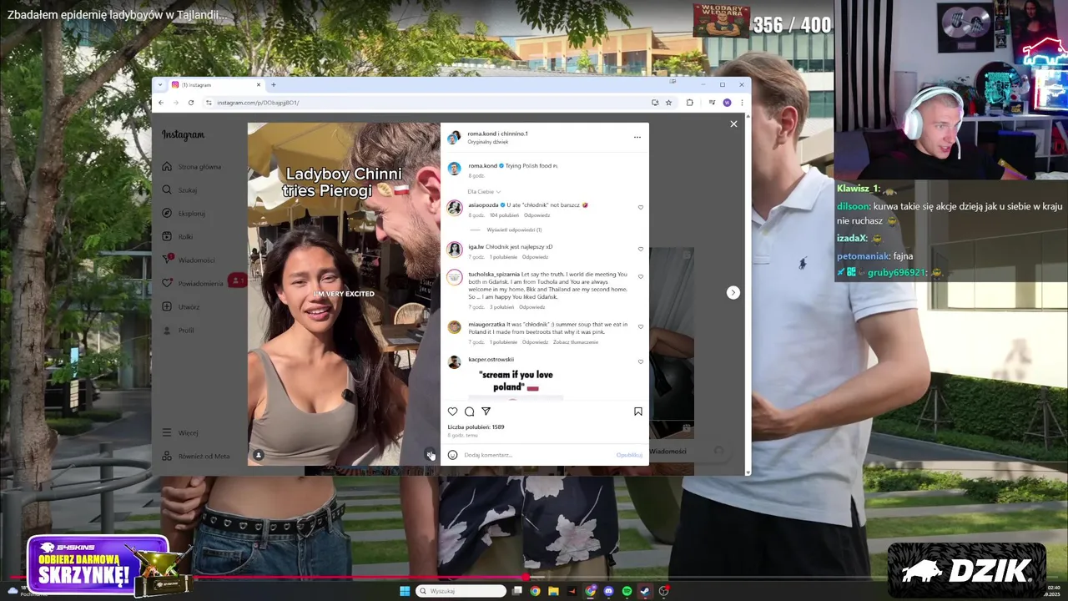Open 'Więcej' menu in sidebar

[180, 433]
